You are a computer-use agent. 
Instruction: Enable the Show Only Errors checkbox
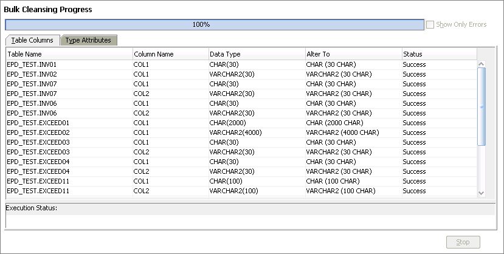pos(430,25)
